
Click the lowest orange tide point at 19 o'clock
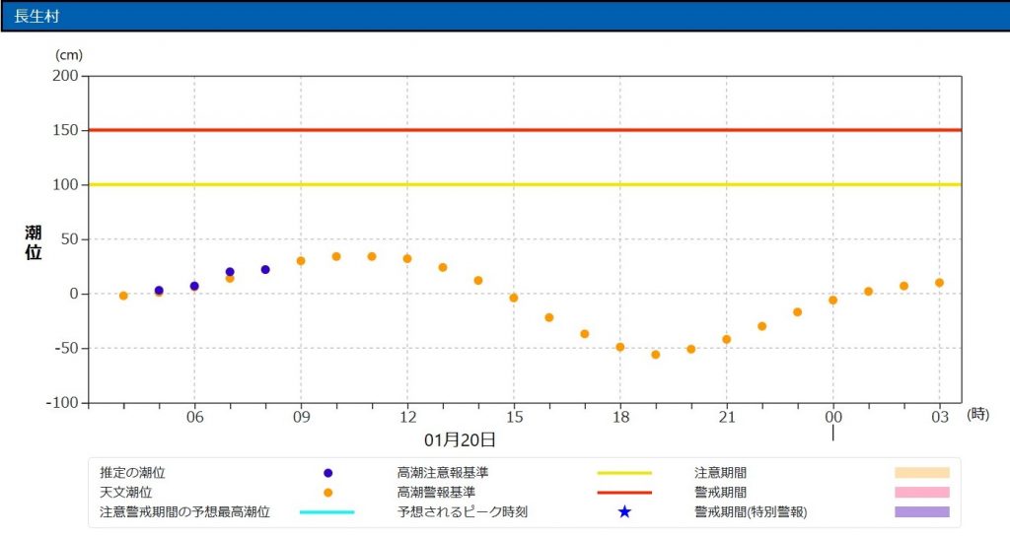(x=656, y=355)
